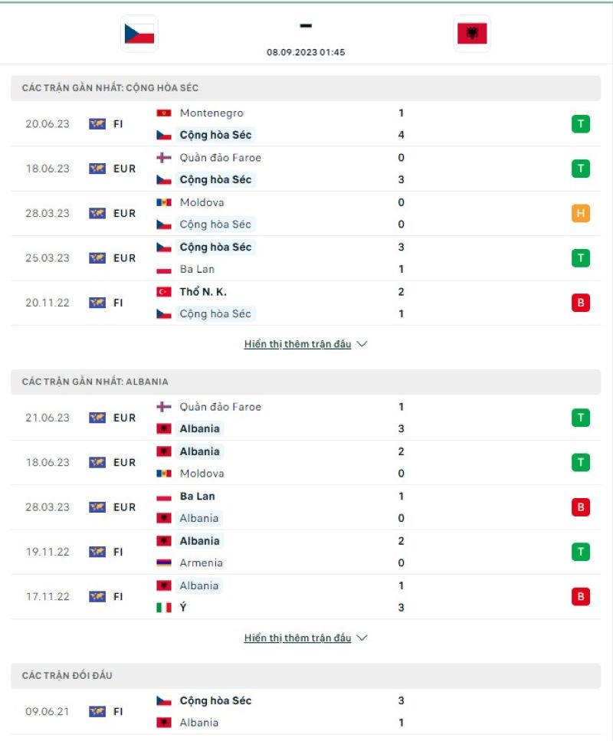Viewport: 613px width, 741px height.
Task: Click the Czech Republic flag at the top
Action: (x=137, y=34)
